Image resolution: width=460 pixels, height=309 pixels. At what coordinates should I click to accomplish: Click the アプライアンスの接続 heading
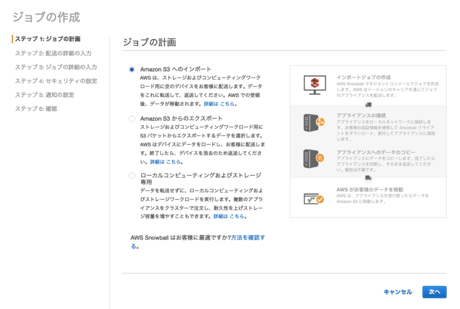pos(361,115)
